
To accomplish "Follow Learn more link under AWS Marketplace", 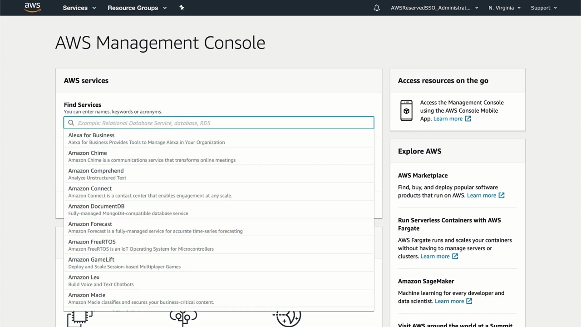I will tap(482, 195).
